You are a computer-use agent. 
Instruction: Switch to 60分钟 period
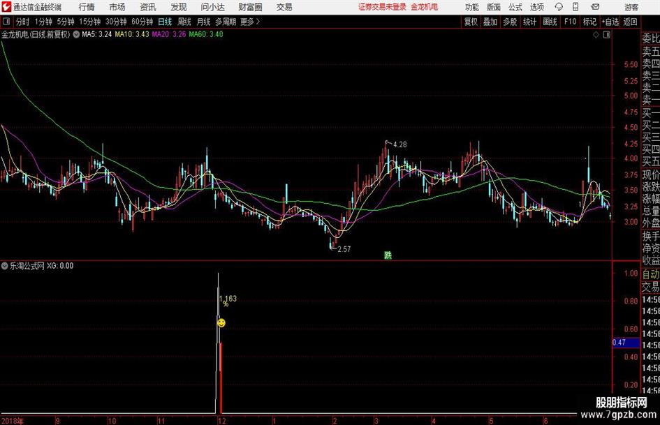(142, 22)
